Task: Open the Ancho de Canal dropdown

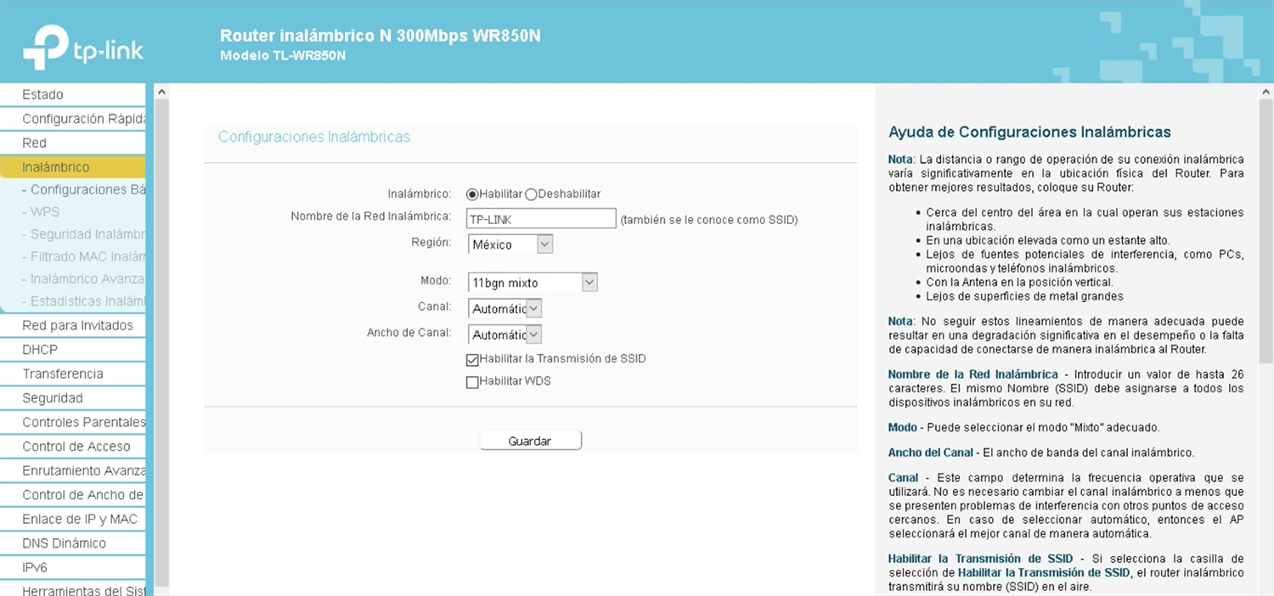Action: pyautogui.click(x=505, y=335)
